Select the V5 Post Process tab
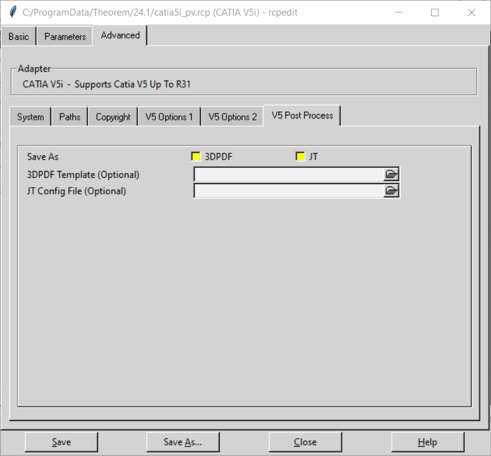491x456 pixels. tap(302, 115)
